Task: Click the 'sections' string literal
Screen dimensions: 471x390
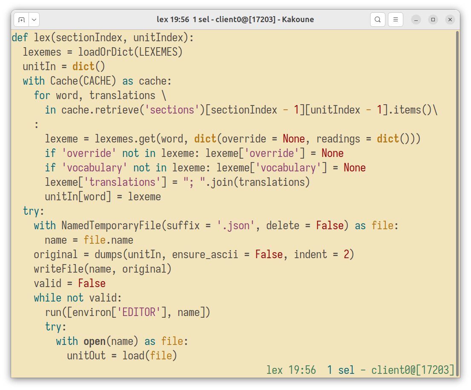Action: pos(172,110)
